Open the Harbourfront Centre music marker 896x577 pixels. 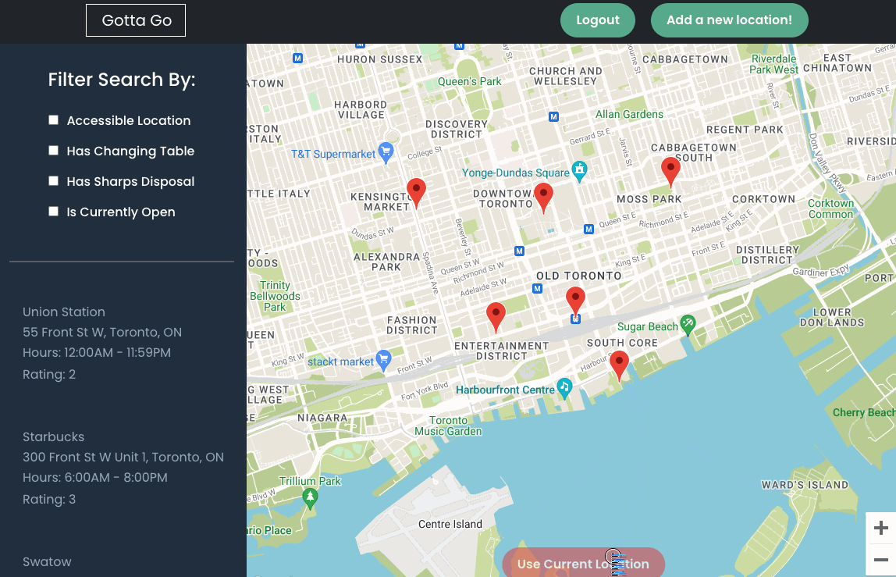coord(564,388)
